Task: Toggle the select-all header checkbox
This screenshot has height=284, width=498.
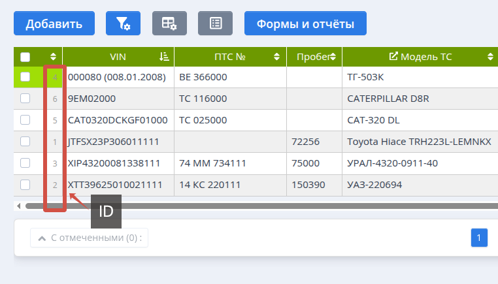Action: [x=25, y=57]
